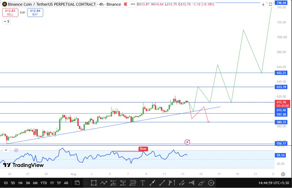The image size is (292, 188).
Task: Click the SELL button at 612.83
Action: click(10, 13)
